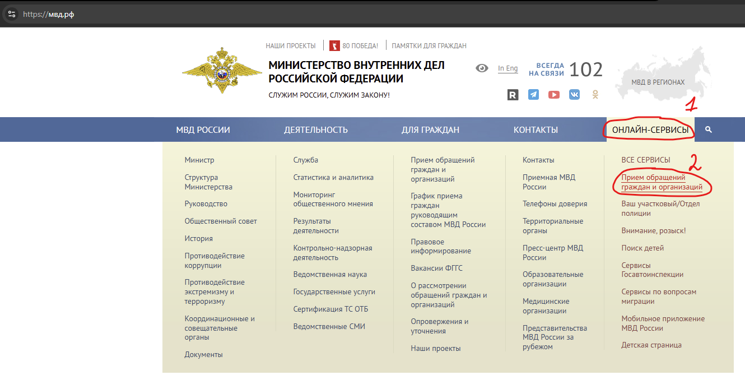Screen dimensions: 745x375
Task: Open ПАМЯТКИ ДЛЯ ГРАЖДАН link
Action: coord(429,45)
